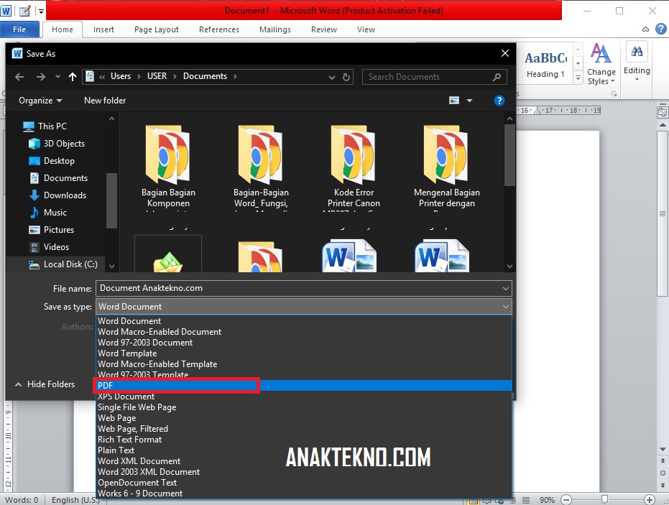Open the File tab
Image resolution: width=669 pixels, height=505 pixels.
click(19, 29)
